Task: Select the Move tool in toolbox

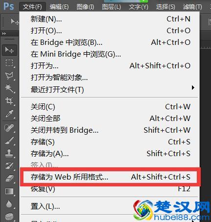Action: (9, 50)
